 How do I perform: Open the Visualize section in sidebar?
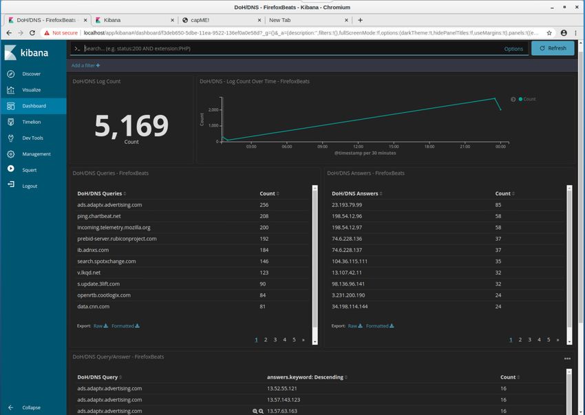click(33, 90)
